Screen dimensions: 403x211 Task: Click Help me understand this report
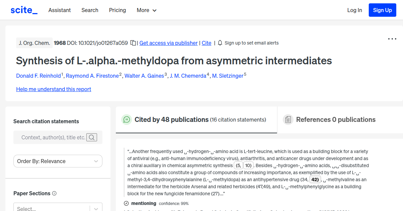point(53,89)
